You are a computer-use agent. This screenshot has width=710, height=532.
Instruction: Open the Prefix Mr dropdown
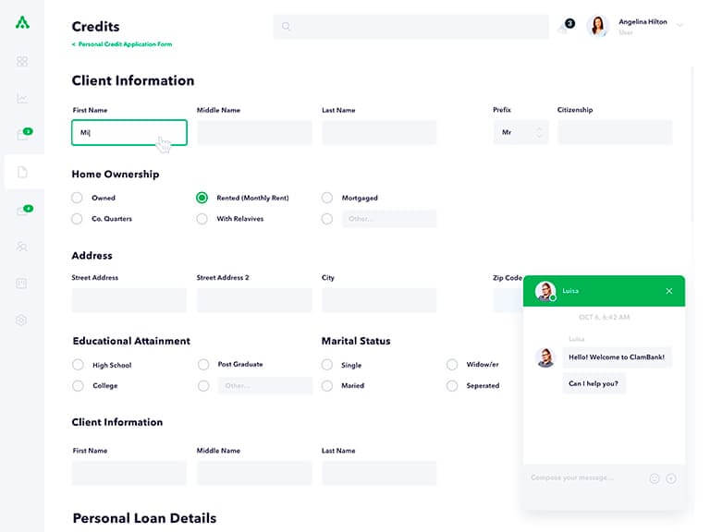click(520, 132)
